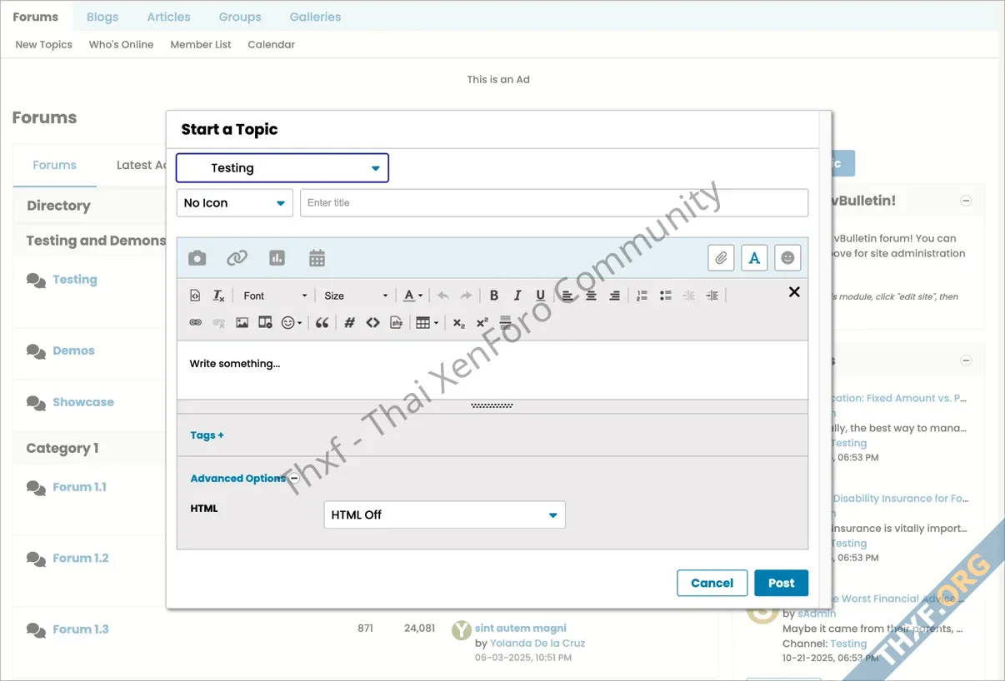Image resolution: width=1005 pixels, height=681 pixels.
Task: Open the No Icon selector
Action: tap(234, 202)
